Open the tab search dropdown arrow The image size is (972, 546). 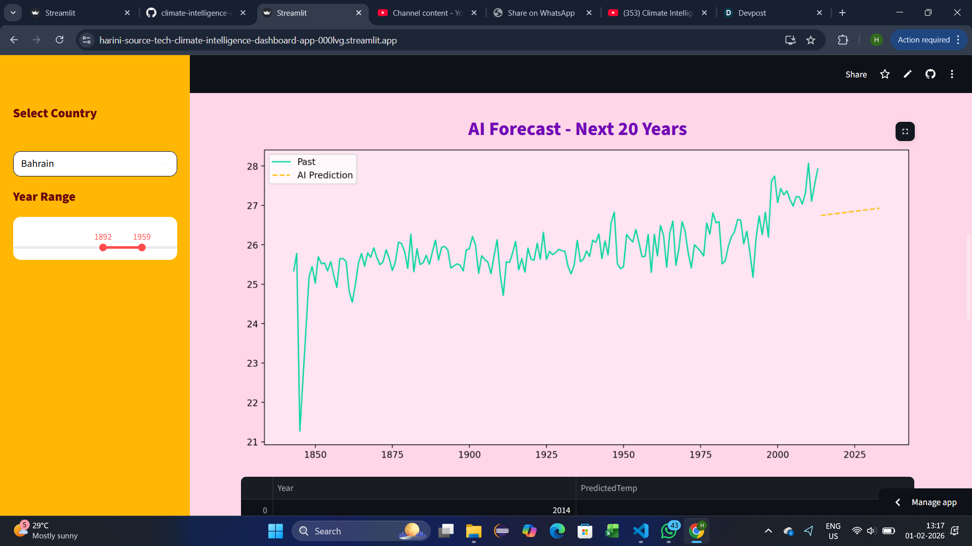click(13, 13)
